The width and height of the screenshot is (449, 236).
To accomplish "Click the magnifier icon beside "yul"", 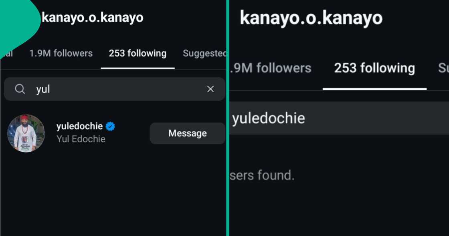I will [20, 89].
